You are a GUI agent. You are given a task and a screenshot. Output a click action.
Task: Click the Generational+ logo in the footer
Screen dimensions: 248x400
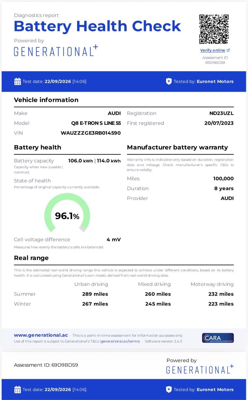click(200, 369)
